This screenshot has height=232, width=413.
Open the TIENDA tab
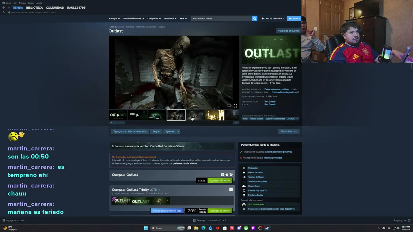pos(18,8)
